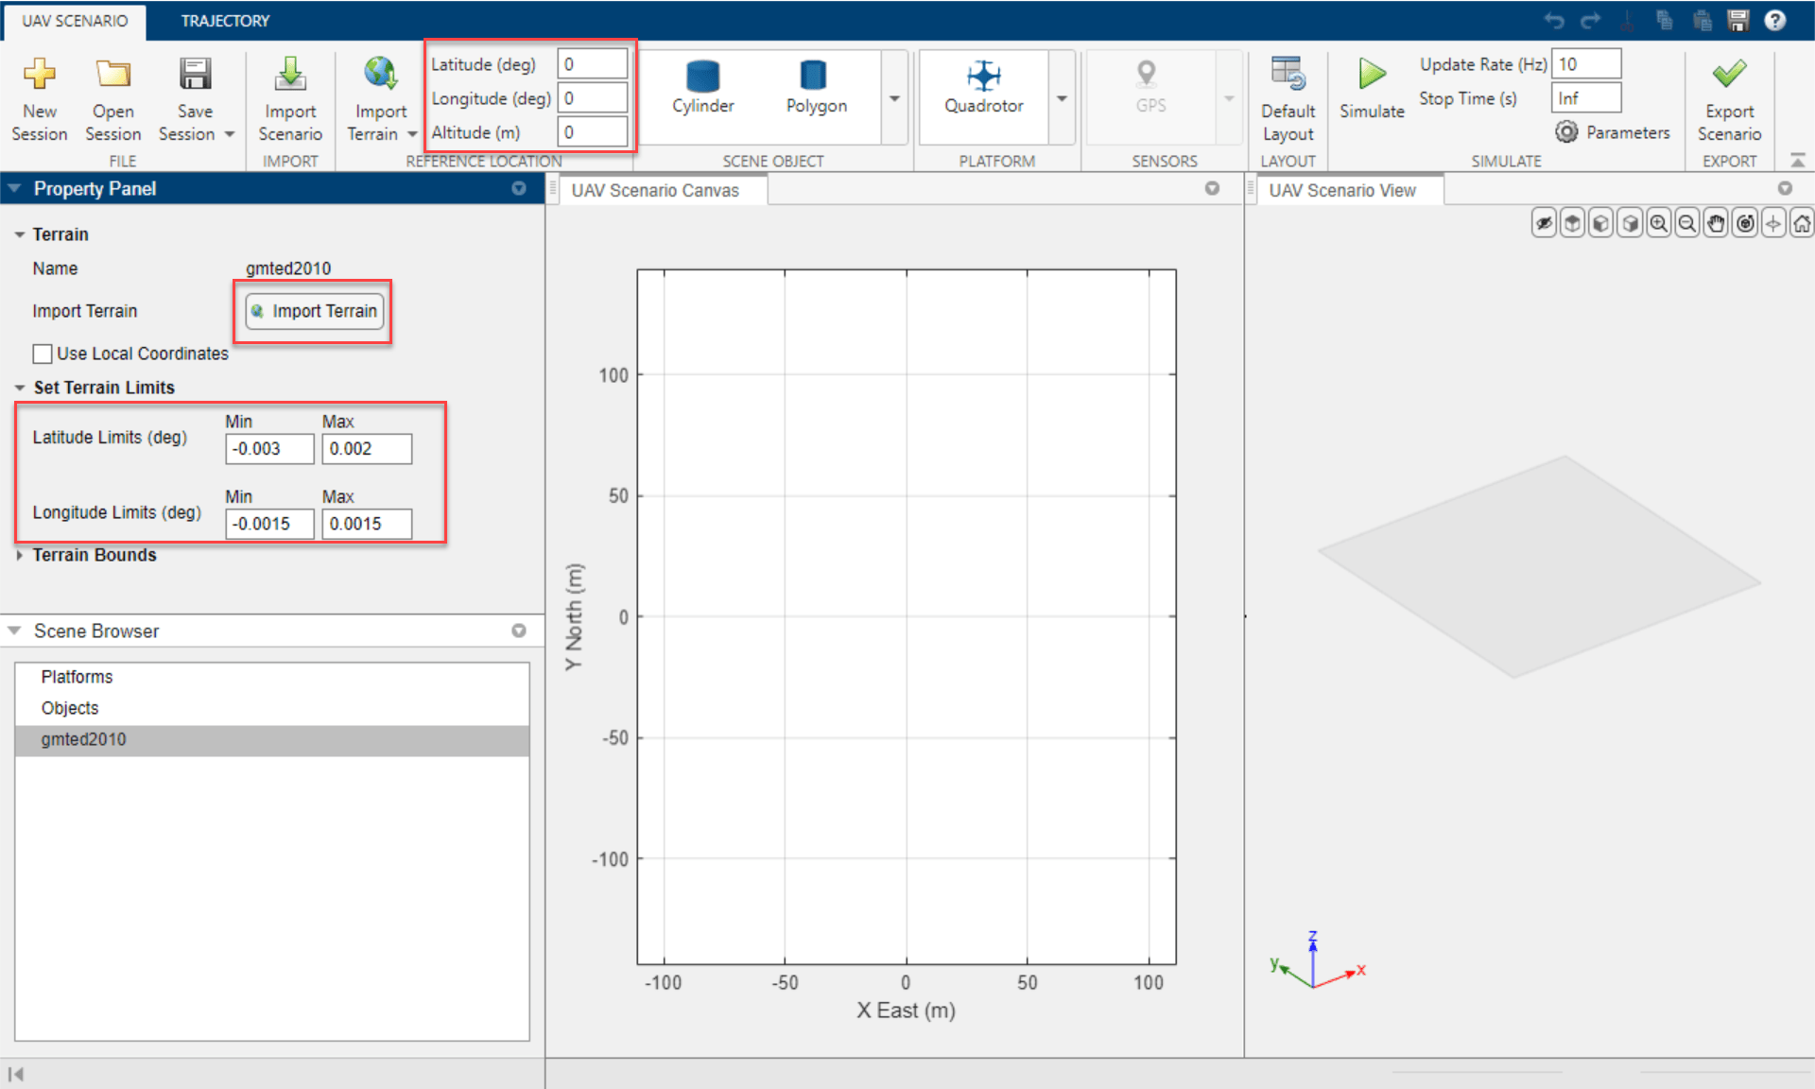The height and width of the screenshot is (1089, 1815).
Task: Restore view with the Home icon
Action: point(1802,224)
